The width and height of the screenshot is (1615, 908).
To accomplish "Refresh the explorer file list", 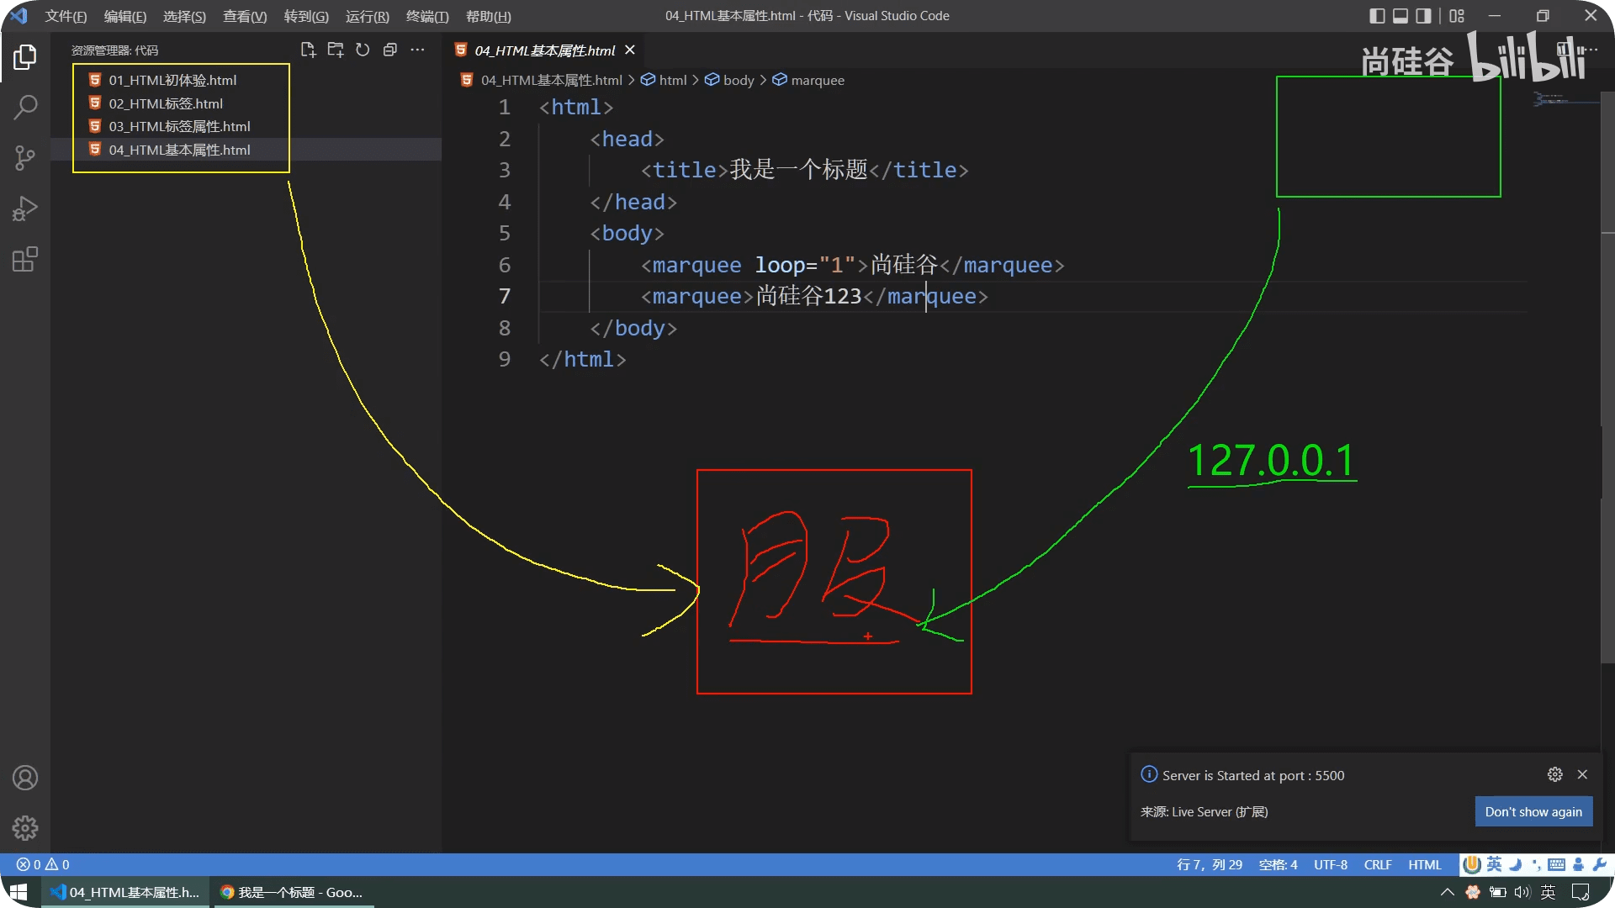I will click(363, 50).
